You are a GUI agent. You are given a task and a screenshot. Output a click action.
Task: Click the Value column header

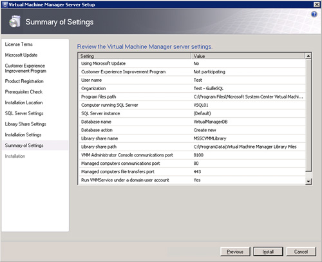point(248,56)
